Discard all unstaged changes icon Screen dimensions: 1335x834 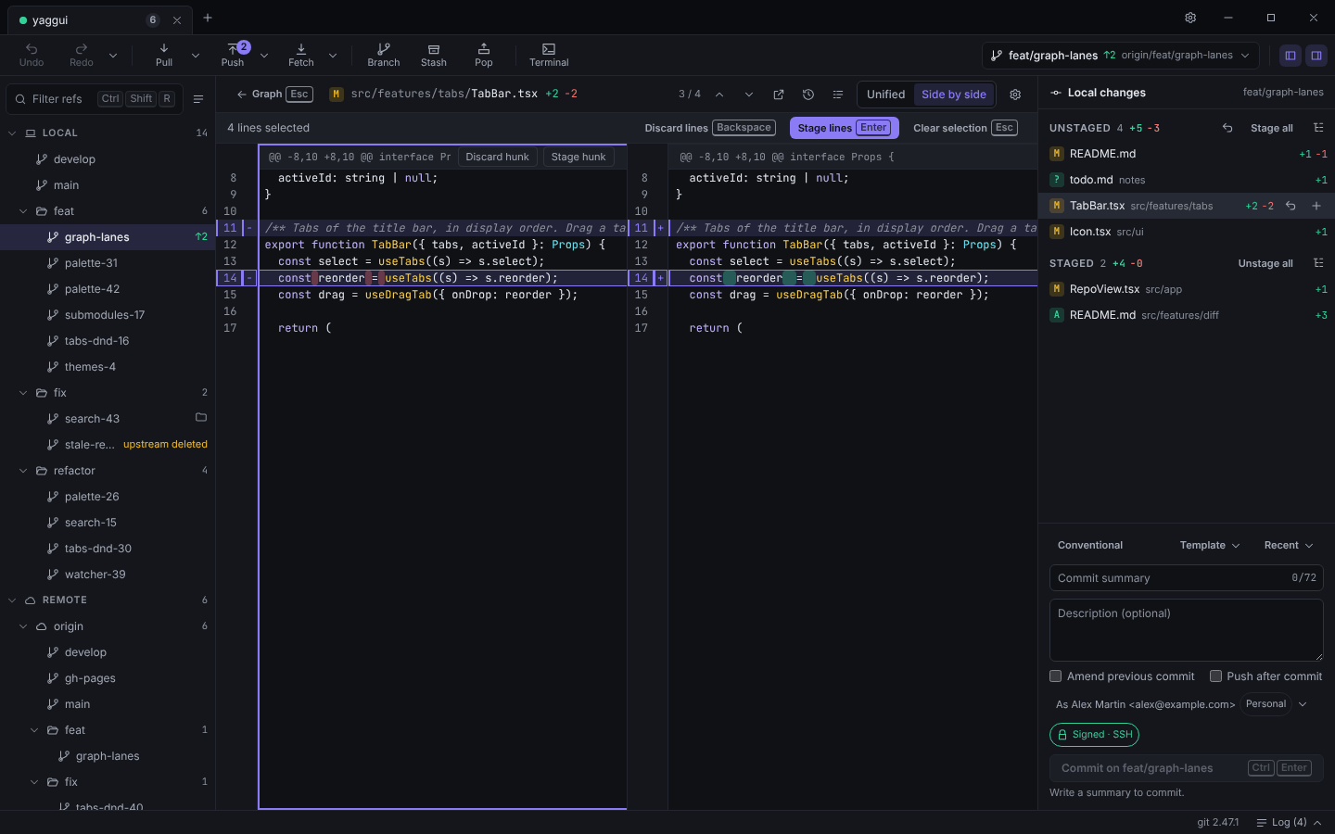click(1227, 128)
